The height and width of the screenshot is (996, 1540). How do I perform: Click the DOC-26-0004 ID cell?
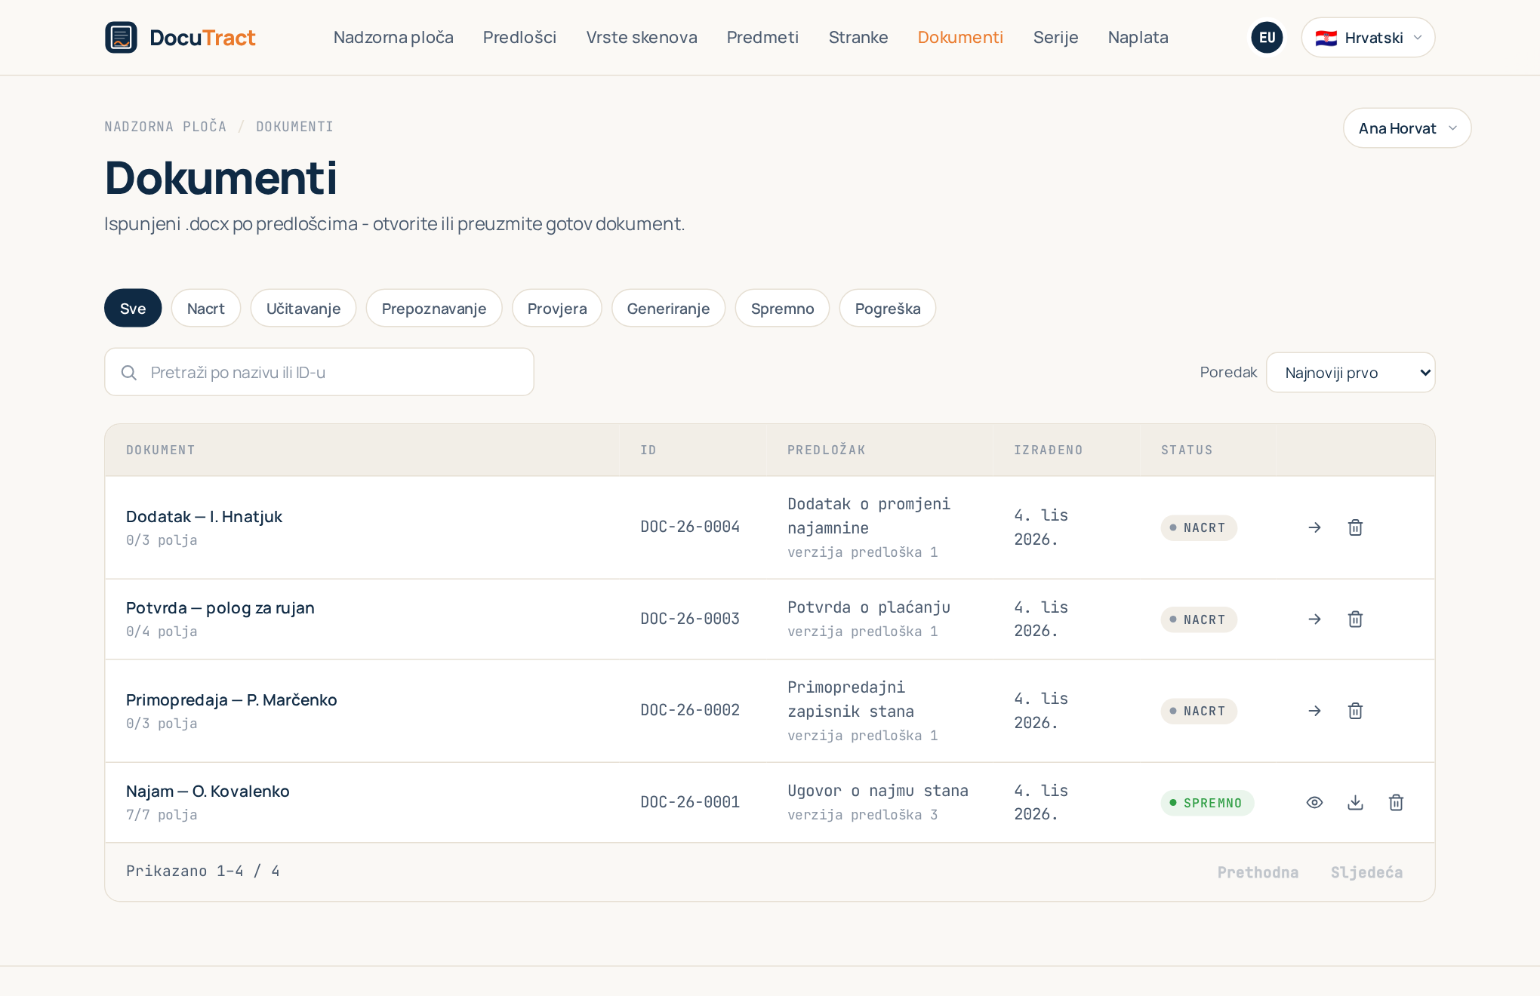tap(690, 527)
